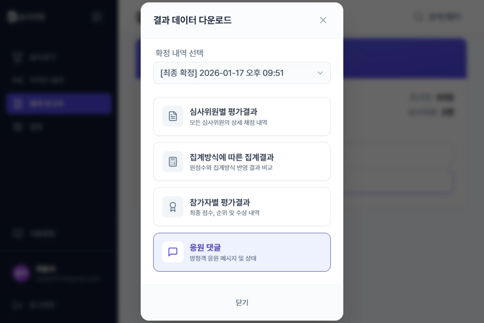Image resolution: width=484 pixels, height=323 pixels.
Task: Expand the confirmed history selection combo box
Action: [242, 73]
